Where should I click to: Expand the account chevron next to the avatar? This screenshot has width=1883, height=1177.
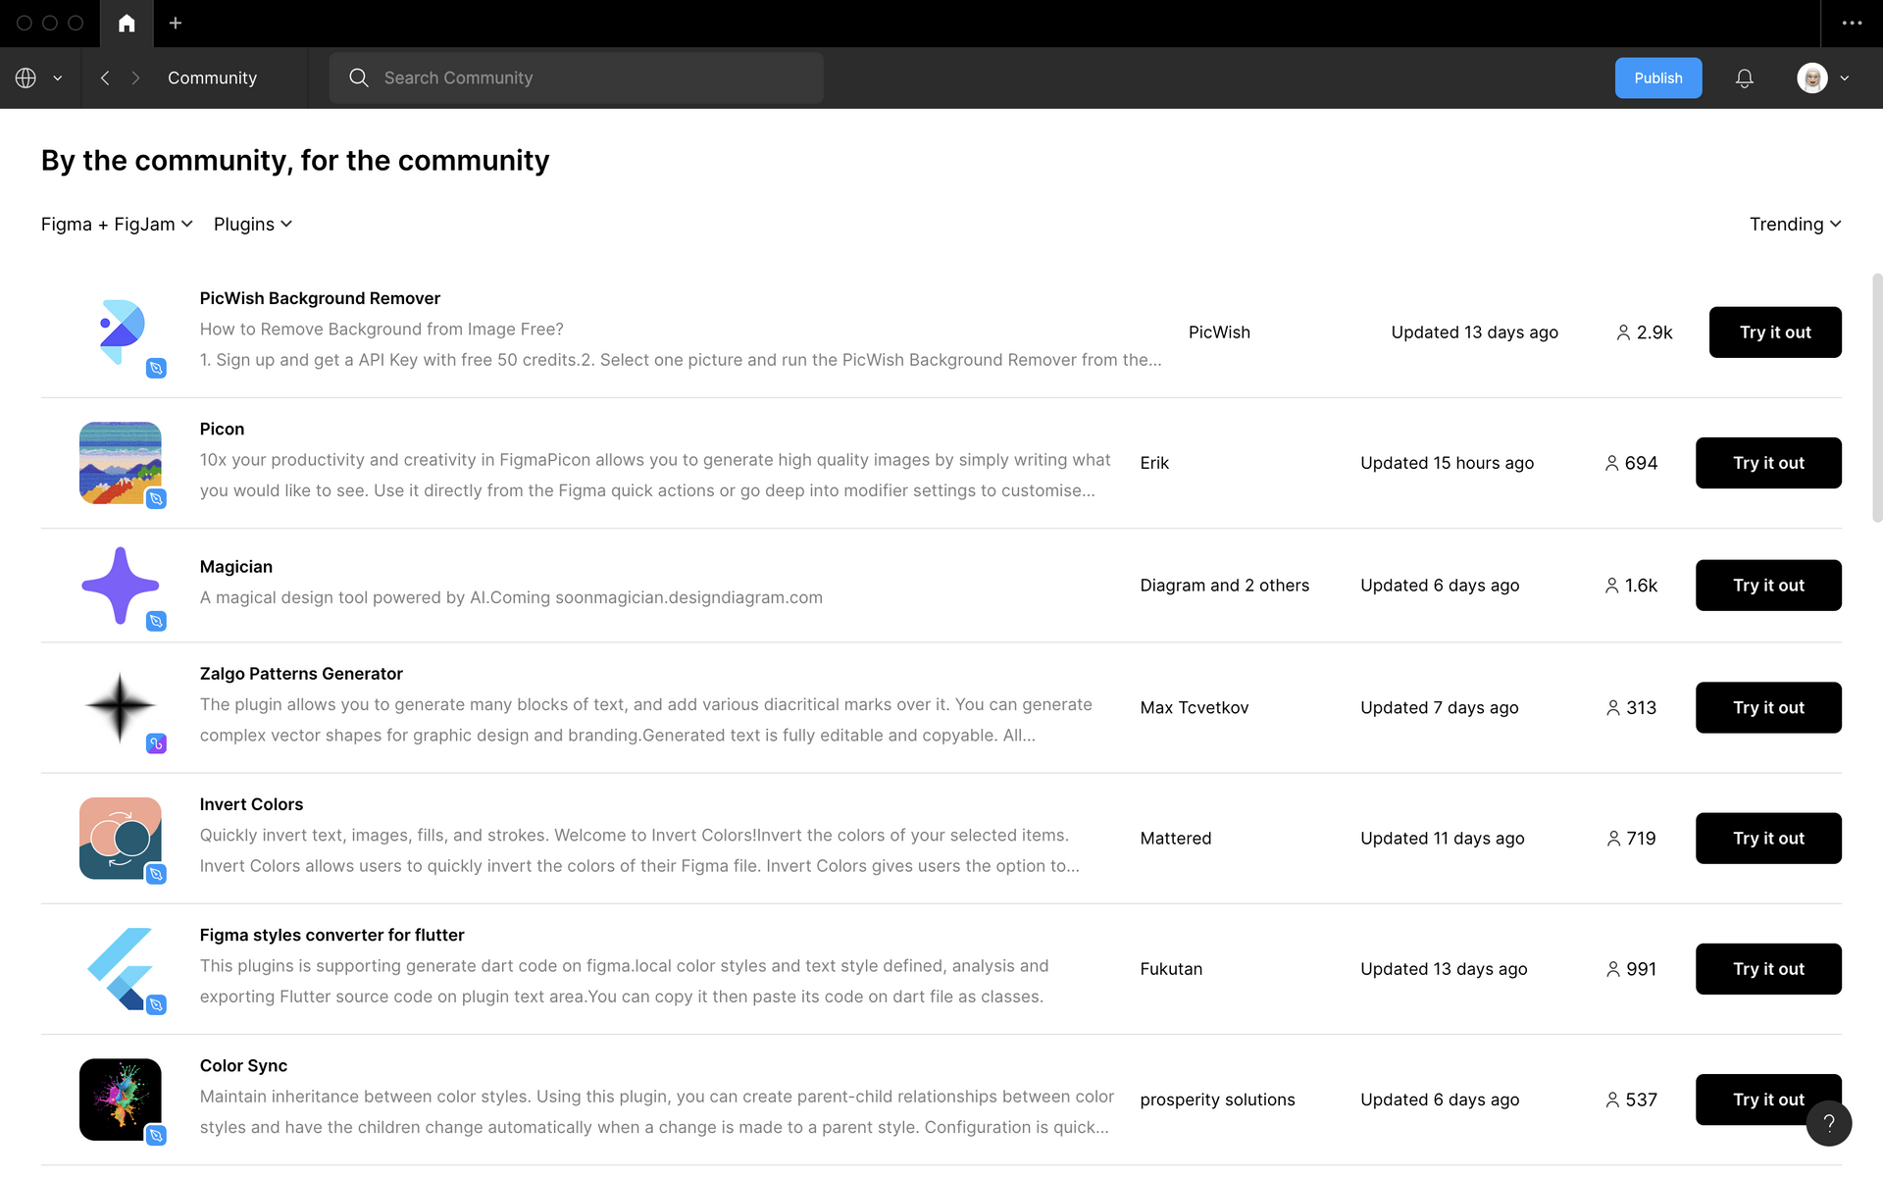1846,77
